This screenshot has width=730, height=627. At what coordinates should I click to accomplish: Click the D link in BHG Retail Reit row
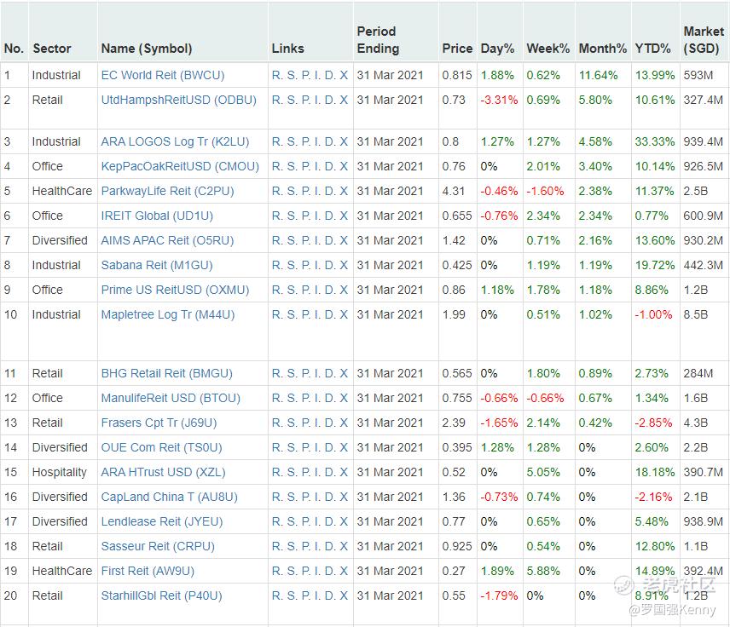click(330, 373)
